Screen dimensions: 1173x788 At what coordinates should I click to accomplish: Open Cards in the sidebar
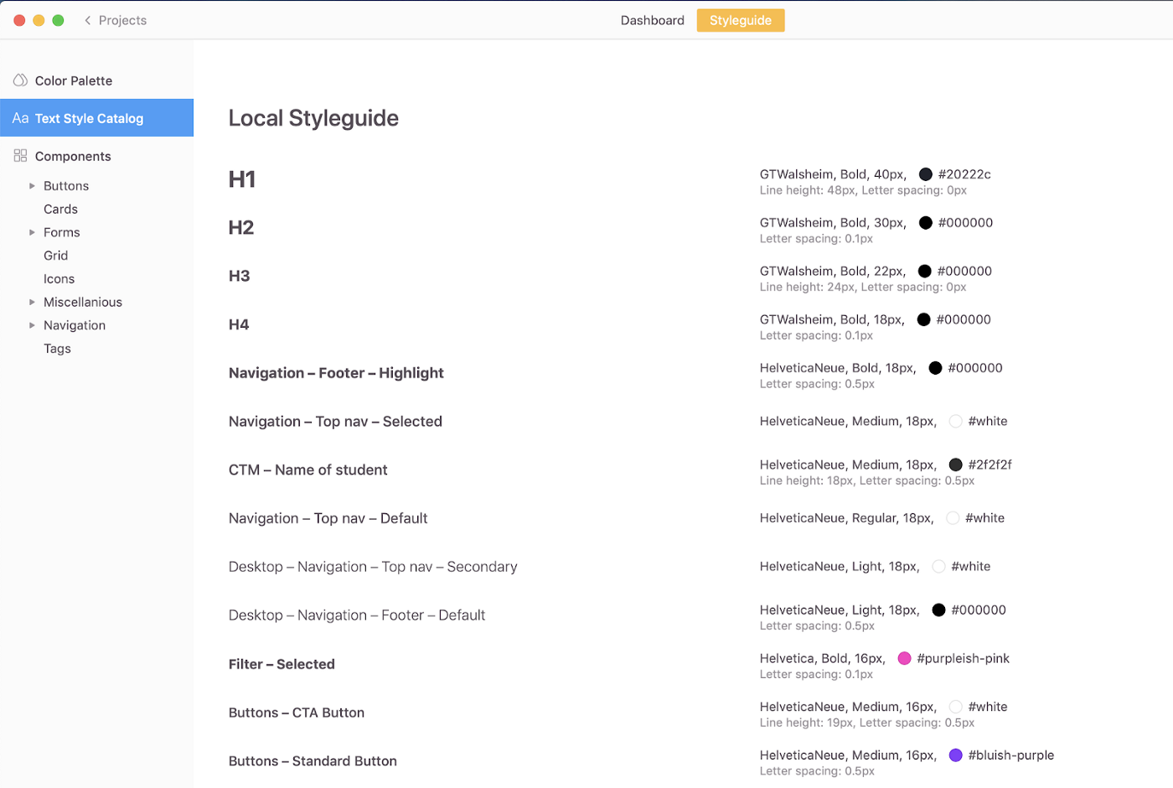click(60, 210)
